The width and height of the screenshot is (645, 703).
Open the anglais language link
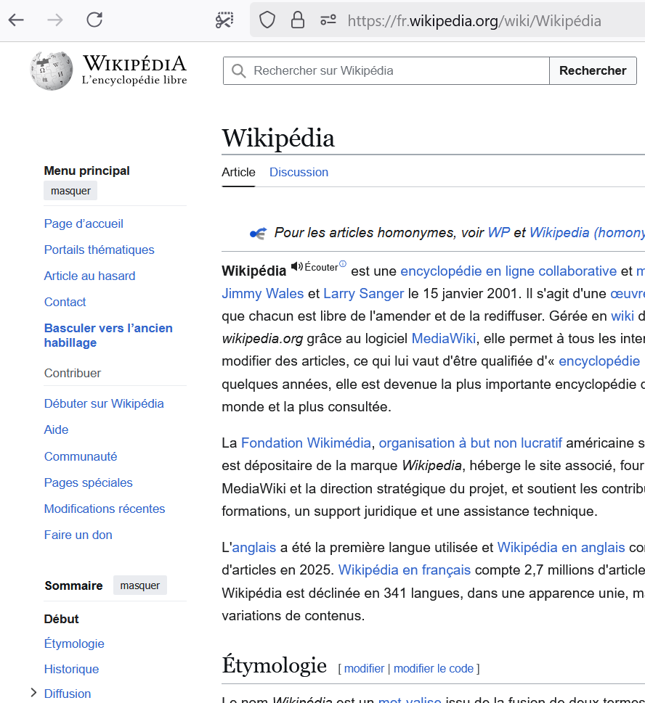coord(254,548)
